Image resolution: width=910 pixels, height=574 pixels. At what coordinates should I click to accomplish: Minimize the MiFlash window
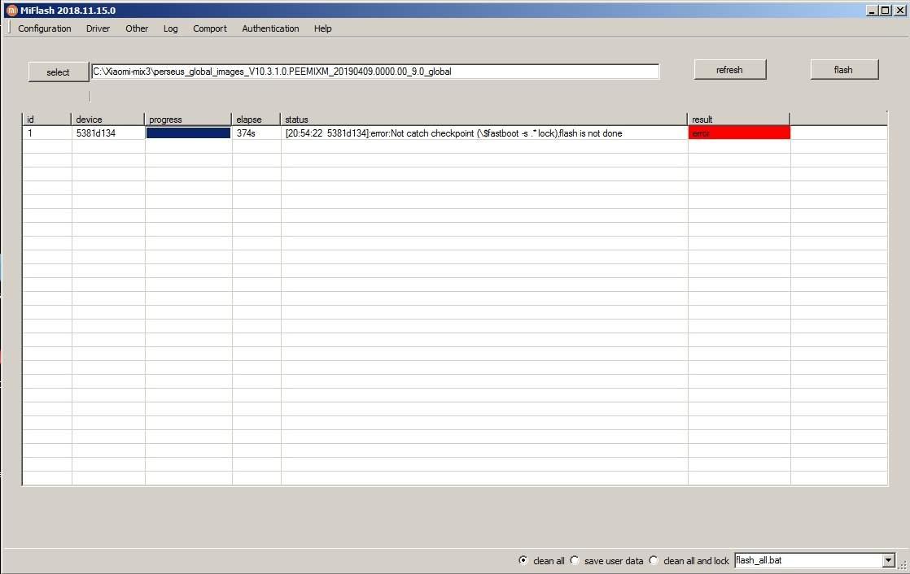[872, 11]
